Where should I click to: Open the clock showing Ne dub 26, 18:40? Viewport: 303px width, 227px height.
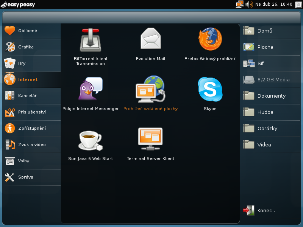pos(273,4)
